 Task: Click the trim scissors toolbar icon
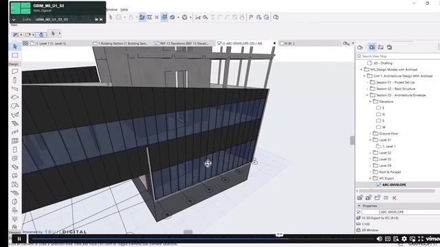(198, 17)
